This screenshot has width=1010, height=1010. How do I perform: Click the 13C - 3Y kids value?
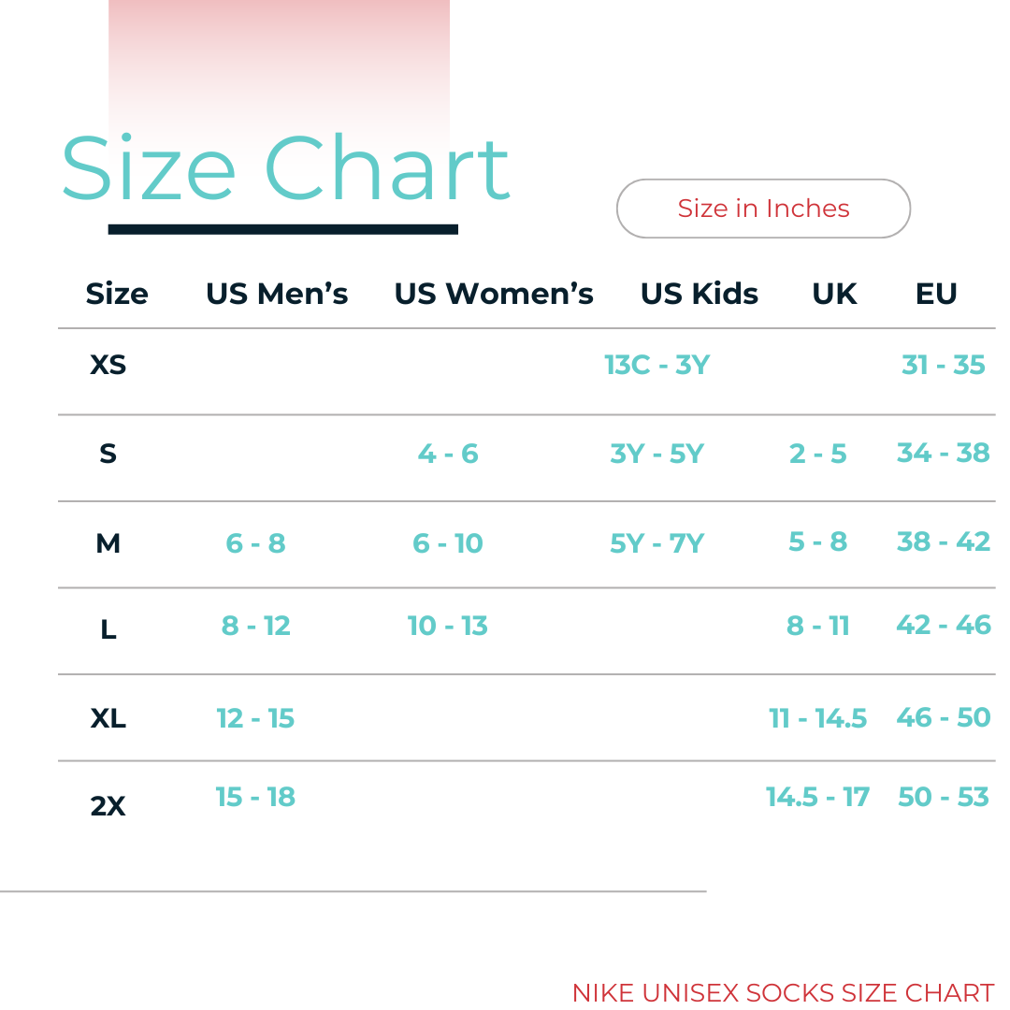pyautogui.click(x=656, y=364)
